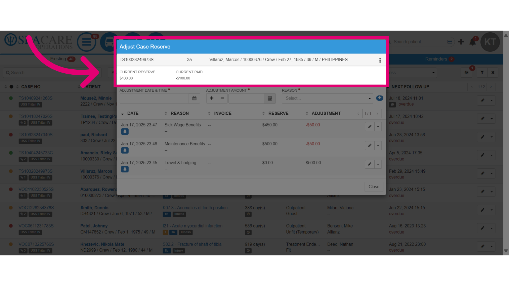Open row dropdown for Jan 23, 2024 15:15
The height and width of the screenshot is (286, 509).
[492, 192]
